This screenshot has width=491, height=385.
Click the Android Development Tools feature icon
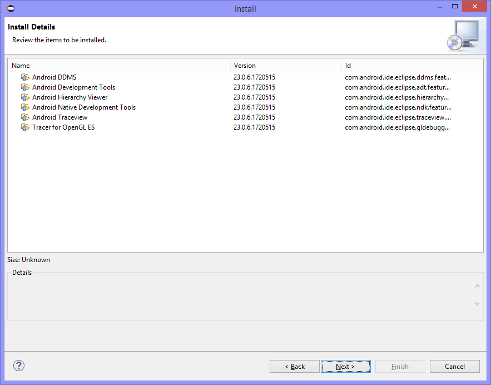point(25,87)
